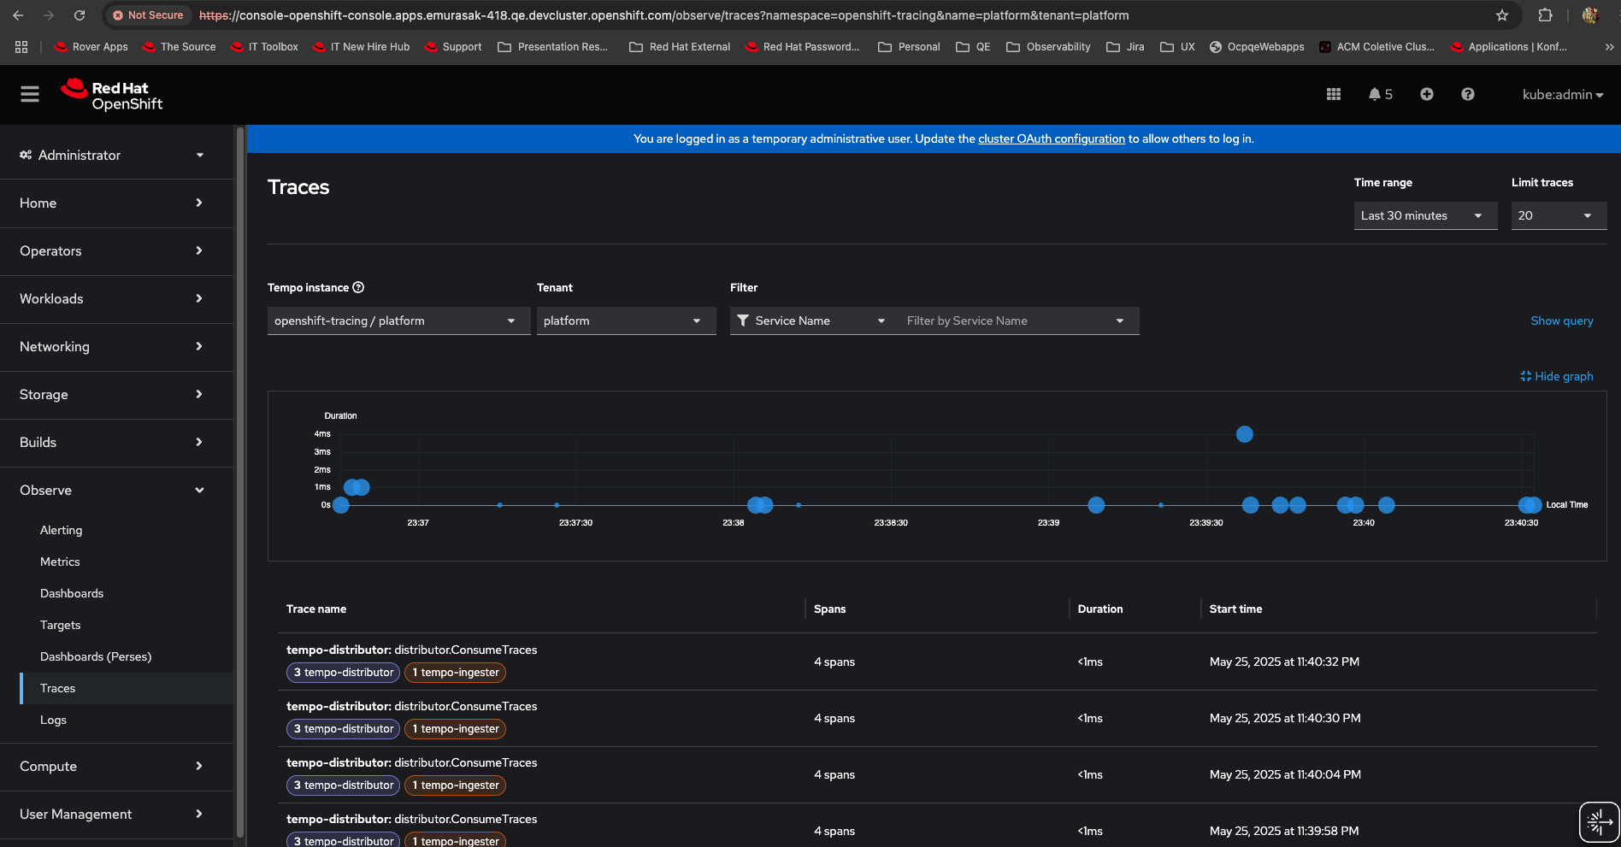1621x847 pixels.
Task: Bookmark page with the star icon
Action: point(1501,15)
